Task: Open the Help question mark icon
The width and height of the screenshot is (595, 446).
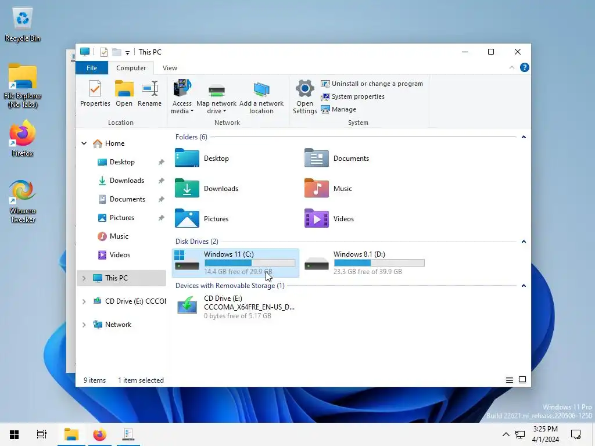Action: tap(525, 67)
